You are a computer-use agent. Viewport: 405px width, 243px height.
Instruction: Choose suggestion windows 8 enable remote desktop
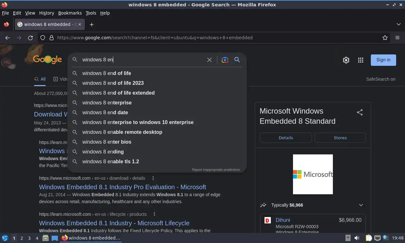[x=157, y=132]
